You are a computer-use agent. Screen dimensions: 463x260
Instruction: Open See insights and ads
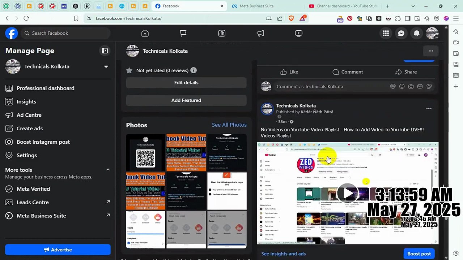click(x=284, y=254)
